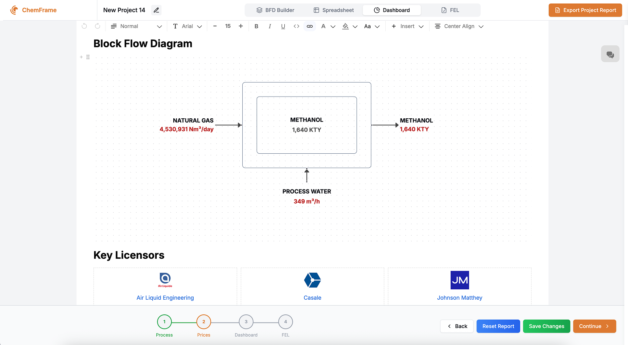Viewport: 628px width, 345px height.
Task: Open the chat comments icon
Action: (x=610, y=55)
